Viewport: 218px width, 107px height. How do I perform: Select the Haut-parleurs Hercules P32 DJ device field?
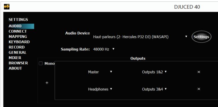pyautogui.click(x=140, y=37)
